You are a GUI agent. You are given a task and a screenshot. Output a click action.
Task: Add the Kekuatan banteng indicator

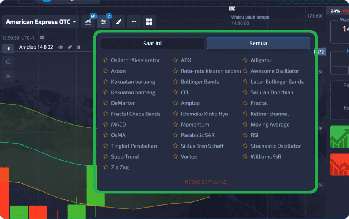133,92
